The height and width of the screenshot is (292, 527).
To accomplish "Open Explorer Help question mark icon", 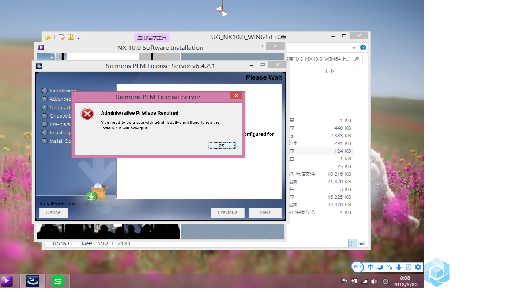I will tap(363, 47).
